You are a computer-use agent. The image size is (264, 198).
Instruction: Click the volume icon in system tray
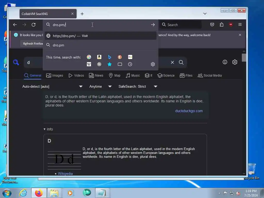tap(238, 193)
